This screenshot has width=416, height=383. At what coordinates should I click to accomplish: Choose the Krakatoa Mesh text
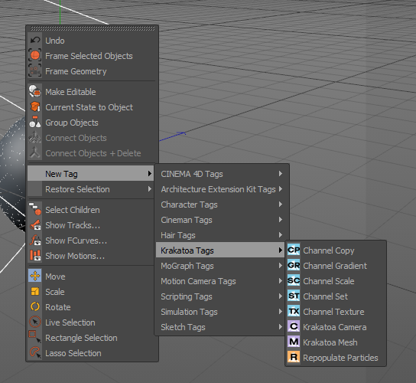(x=330, y=342)
